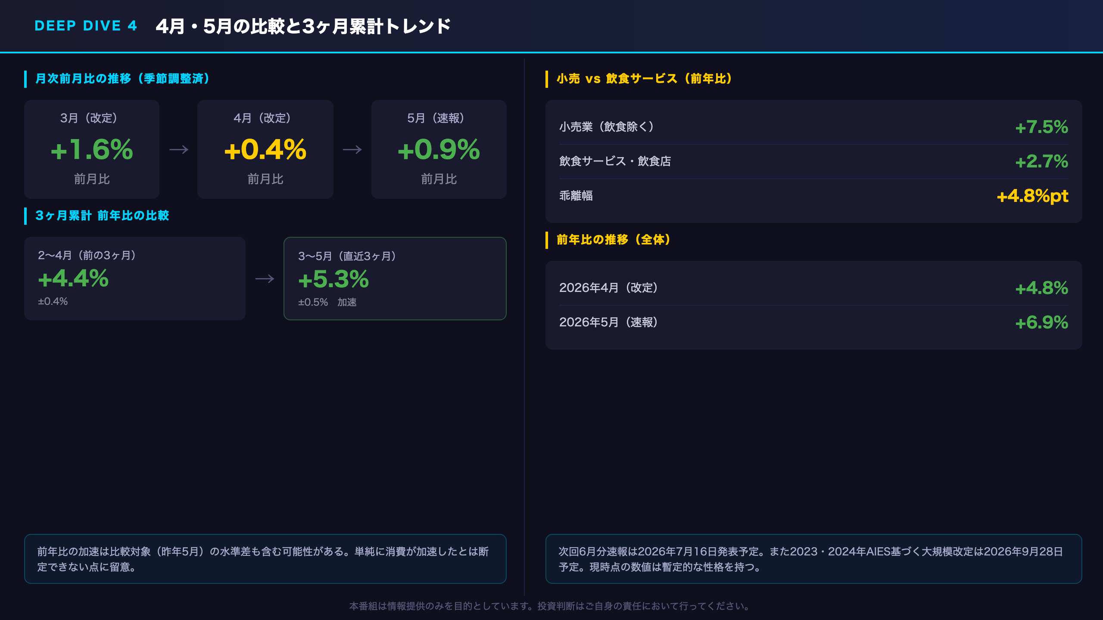Image resolution: width=1103 pixels, height=620 pixels.
Task: Click 前月比 under the 5月 card
Action: [x=439, y=179]
